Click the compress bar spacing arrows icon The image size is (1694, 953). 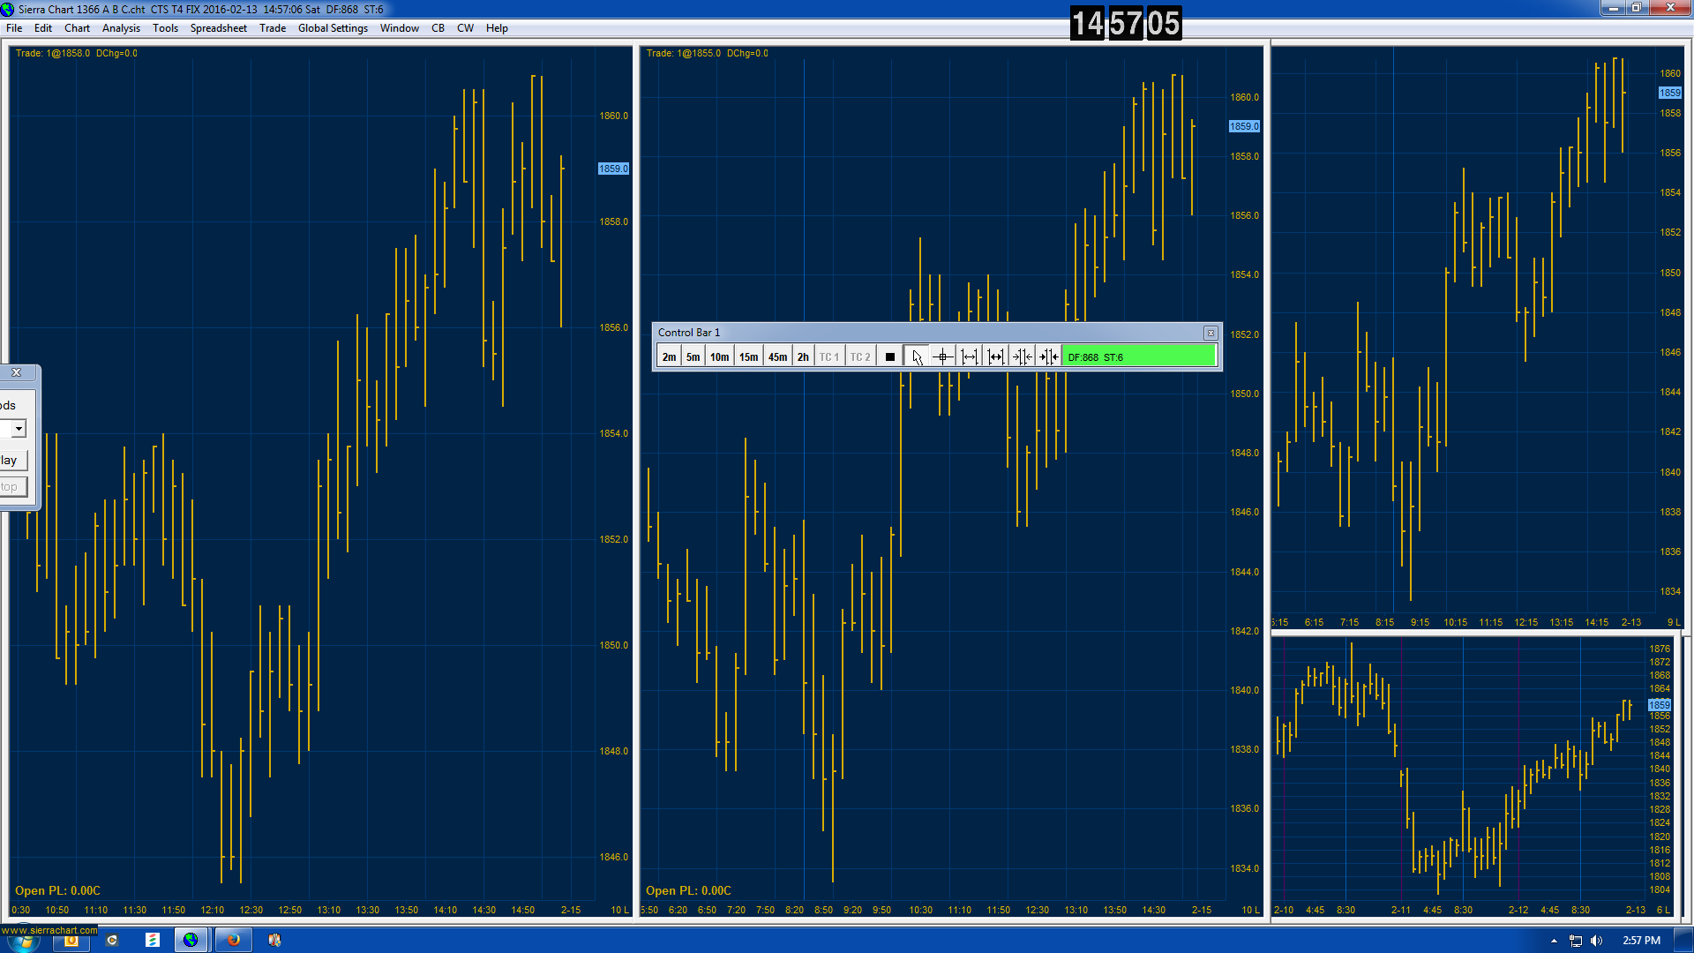[x=1022, y=356]
